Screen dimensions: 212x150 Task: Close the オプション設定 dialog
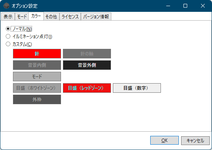[x=203, y=6]
